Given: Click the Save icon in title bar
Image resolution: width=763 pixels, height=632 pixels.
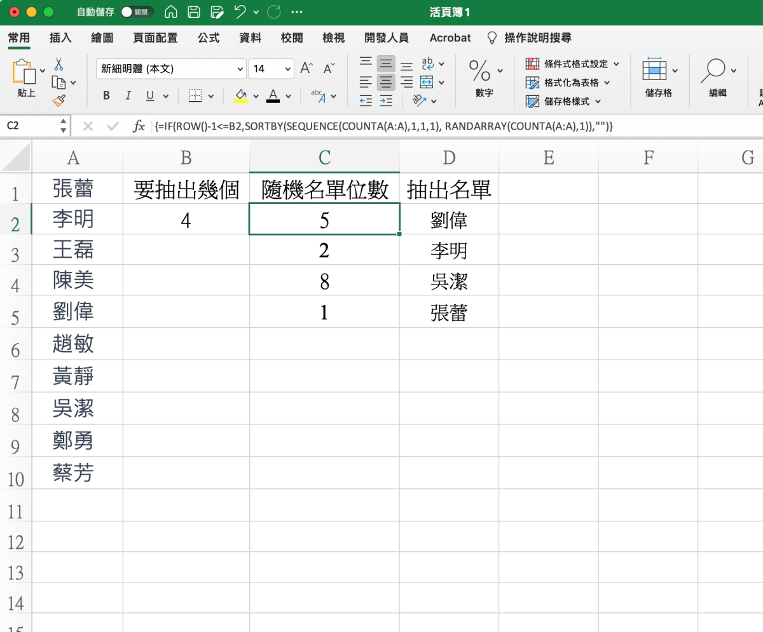Looking at the screenshot, I should [x=194, y=12].
